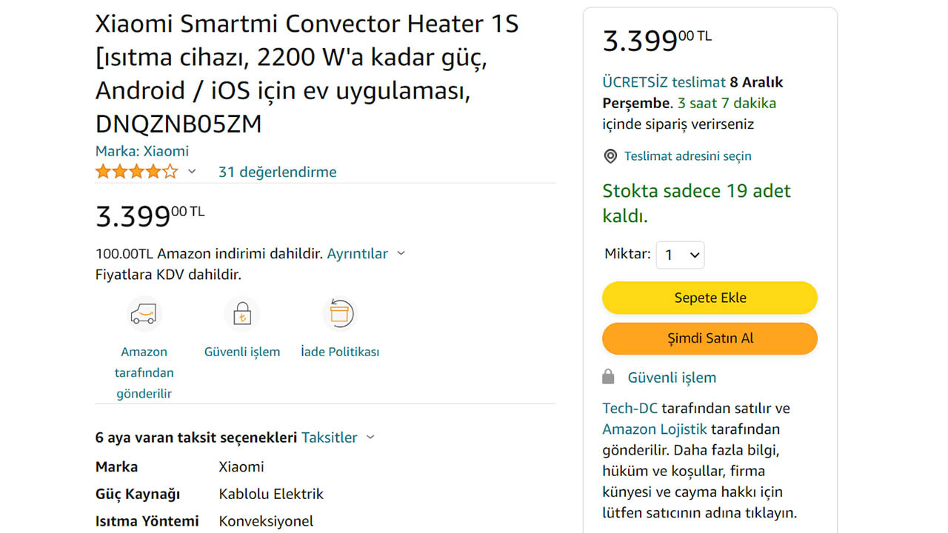Expand the Taksitler installment options
Image resolution: width=948 pixels, height=533 pixels.
pos(338,438)
